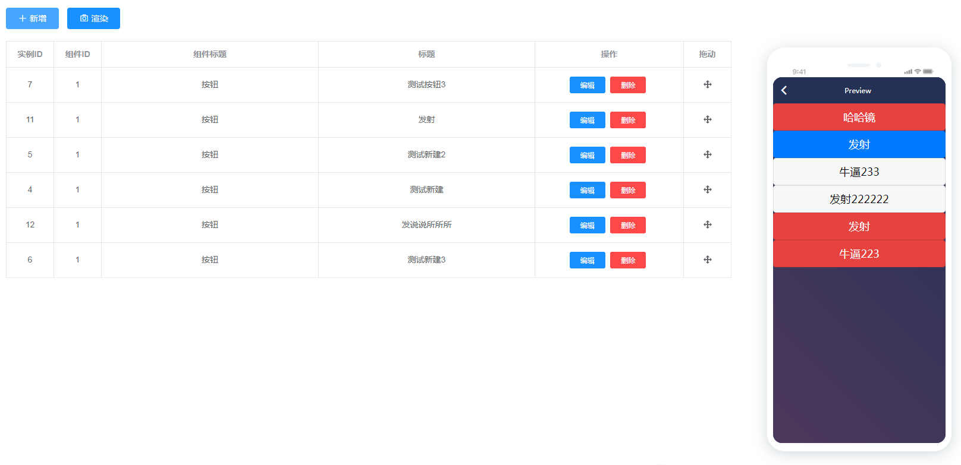Tap the 牛逼233 button in preview

pyautogui.click(x=859, y=172)
